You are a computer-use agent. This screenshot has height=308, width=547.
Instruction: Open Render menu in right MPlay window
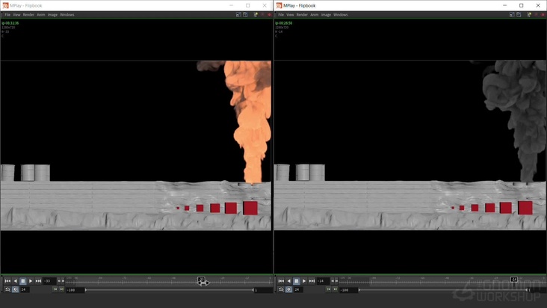click(x=302, y=15)
